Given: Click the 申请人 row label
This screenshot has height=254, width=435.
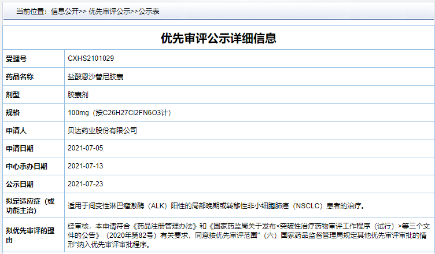Looking at the screenshot, I should (16, 130).
